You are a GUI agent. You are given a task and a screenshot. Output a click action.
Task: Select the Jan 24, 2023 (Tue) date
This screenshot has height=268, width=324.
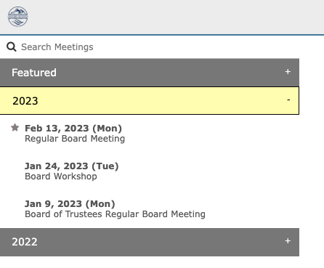pos(72,166)
